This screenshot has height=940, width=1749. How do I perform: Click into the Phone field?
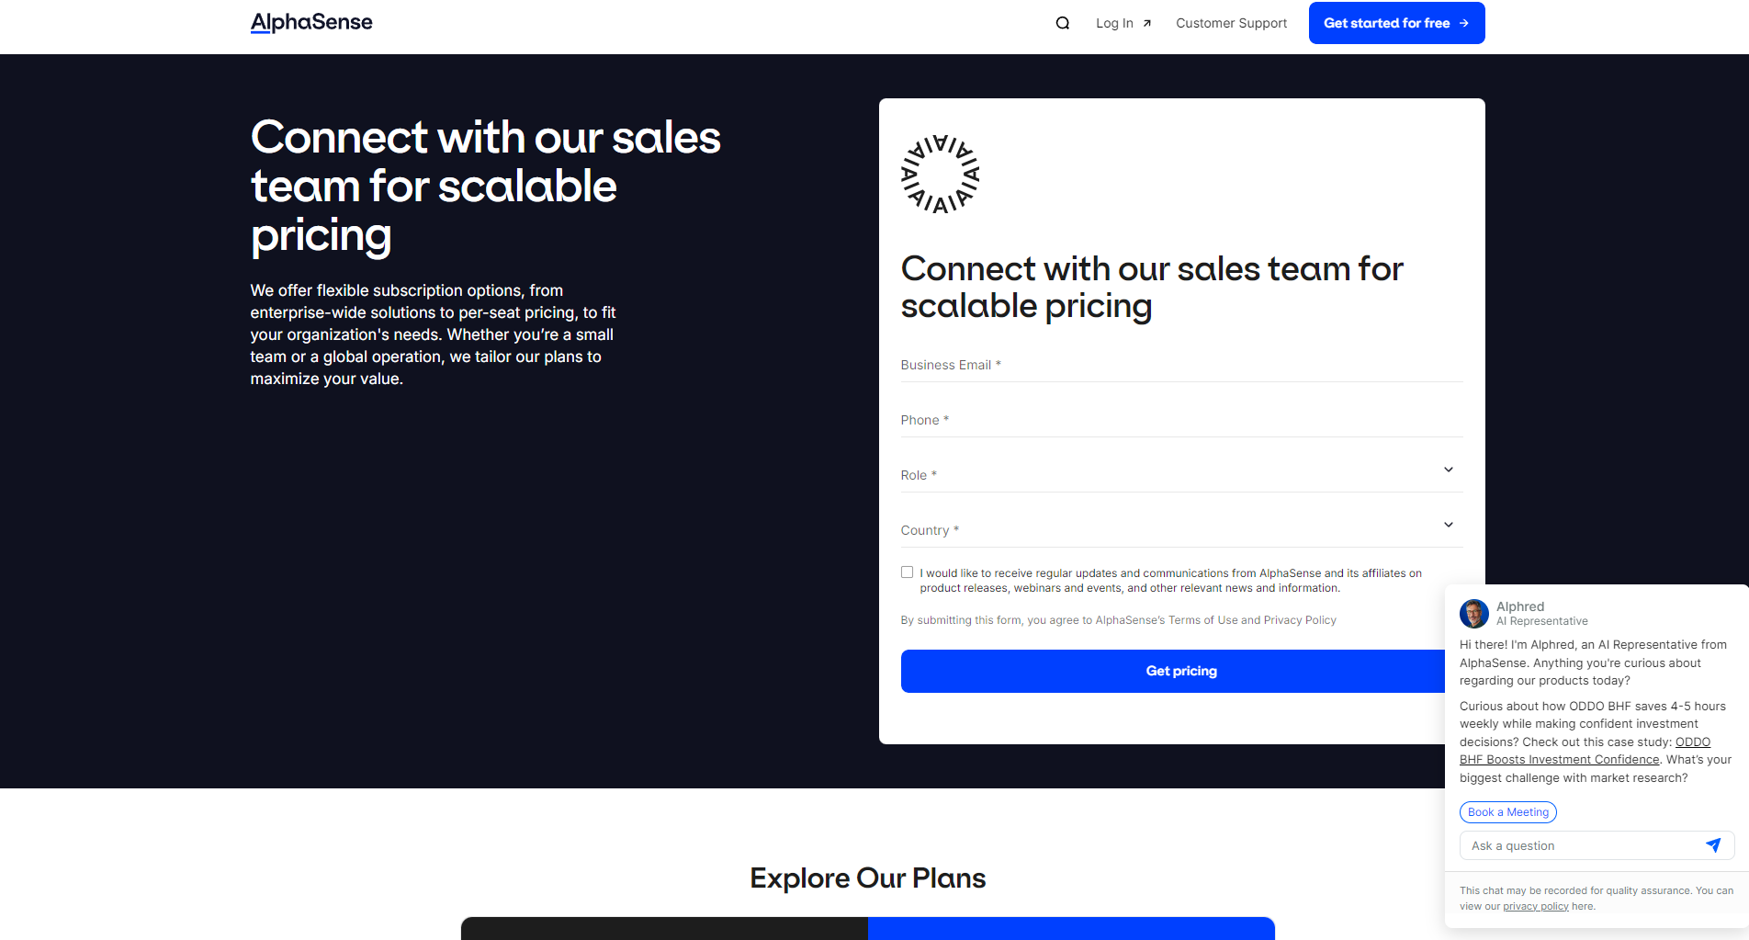(1181, 420)
